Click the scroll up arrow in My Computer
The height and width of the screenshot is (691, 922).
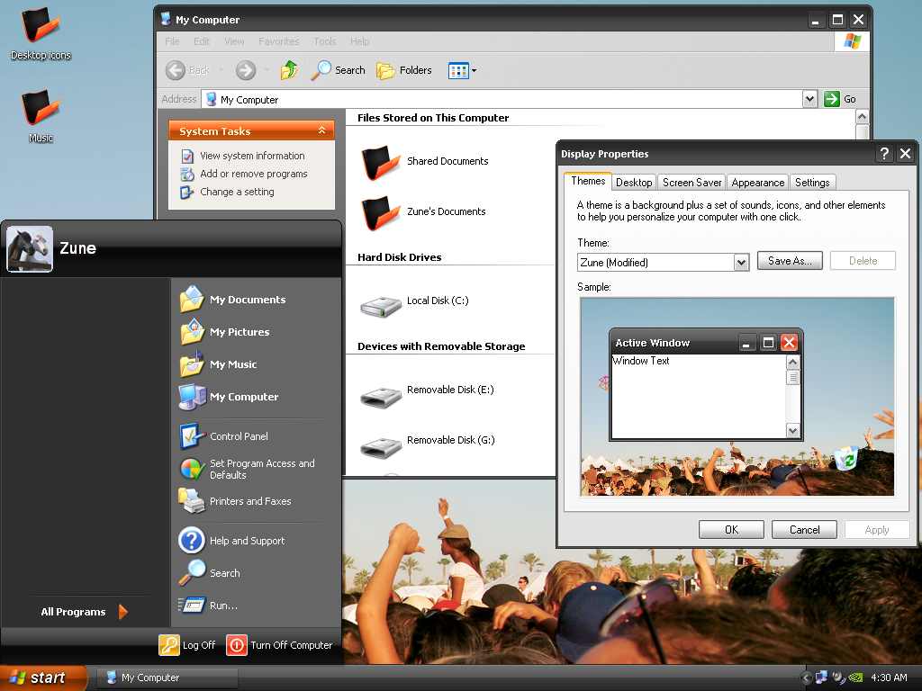pyautogui.click(x=862, y=117)
